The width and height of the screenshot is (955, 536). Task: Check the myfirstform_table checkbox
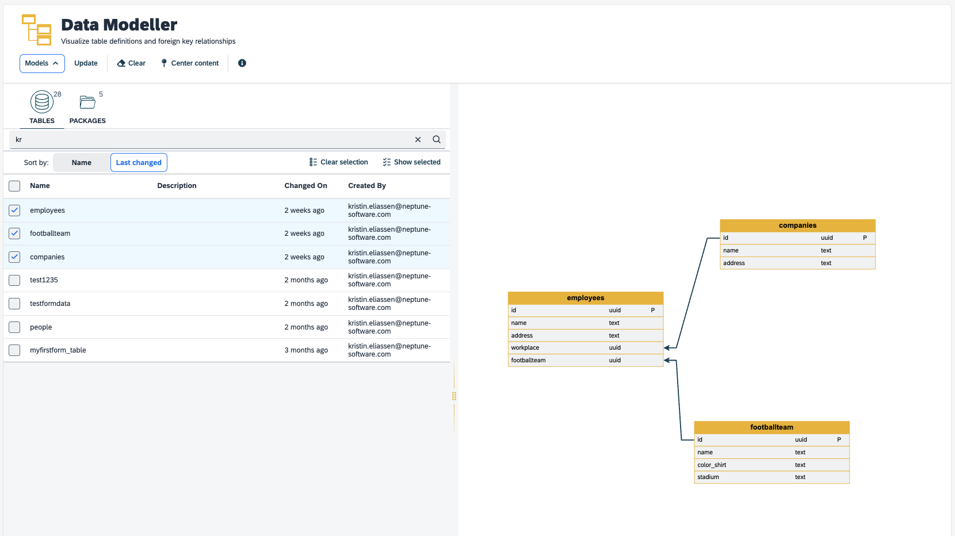click(x=14, y=350)
